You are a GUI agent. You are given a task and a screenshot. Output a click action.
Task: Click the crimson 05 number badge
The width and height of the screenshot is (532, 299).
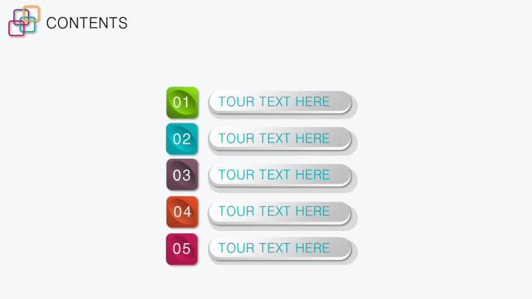click(182, 249)
